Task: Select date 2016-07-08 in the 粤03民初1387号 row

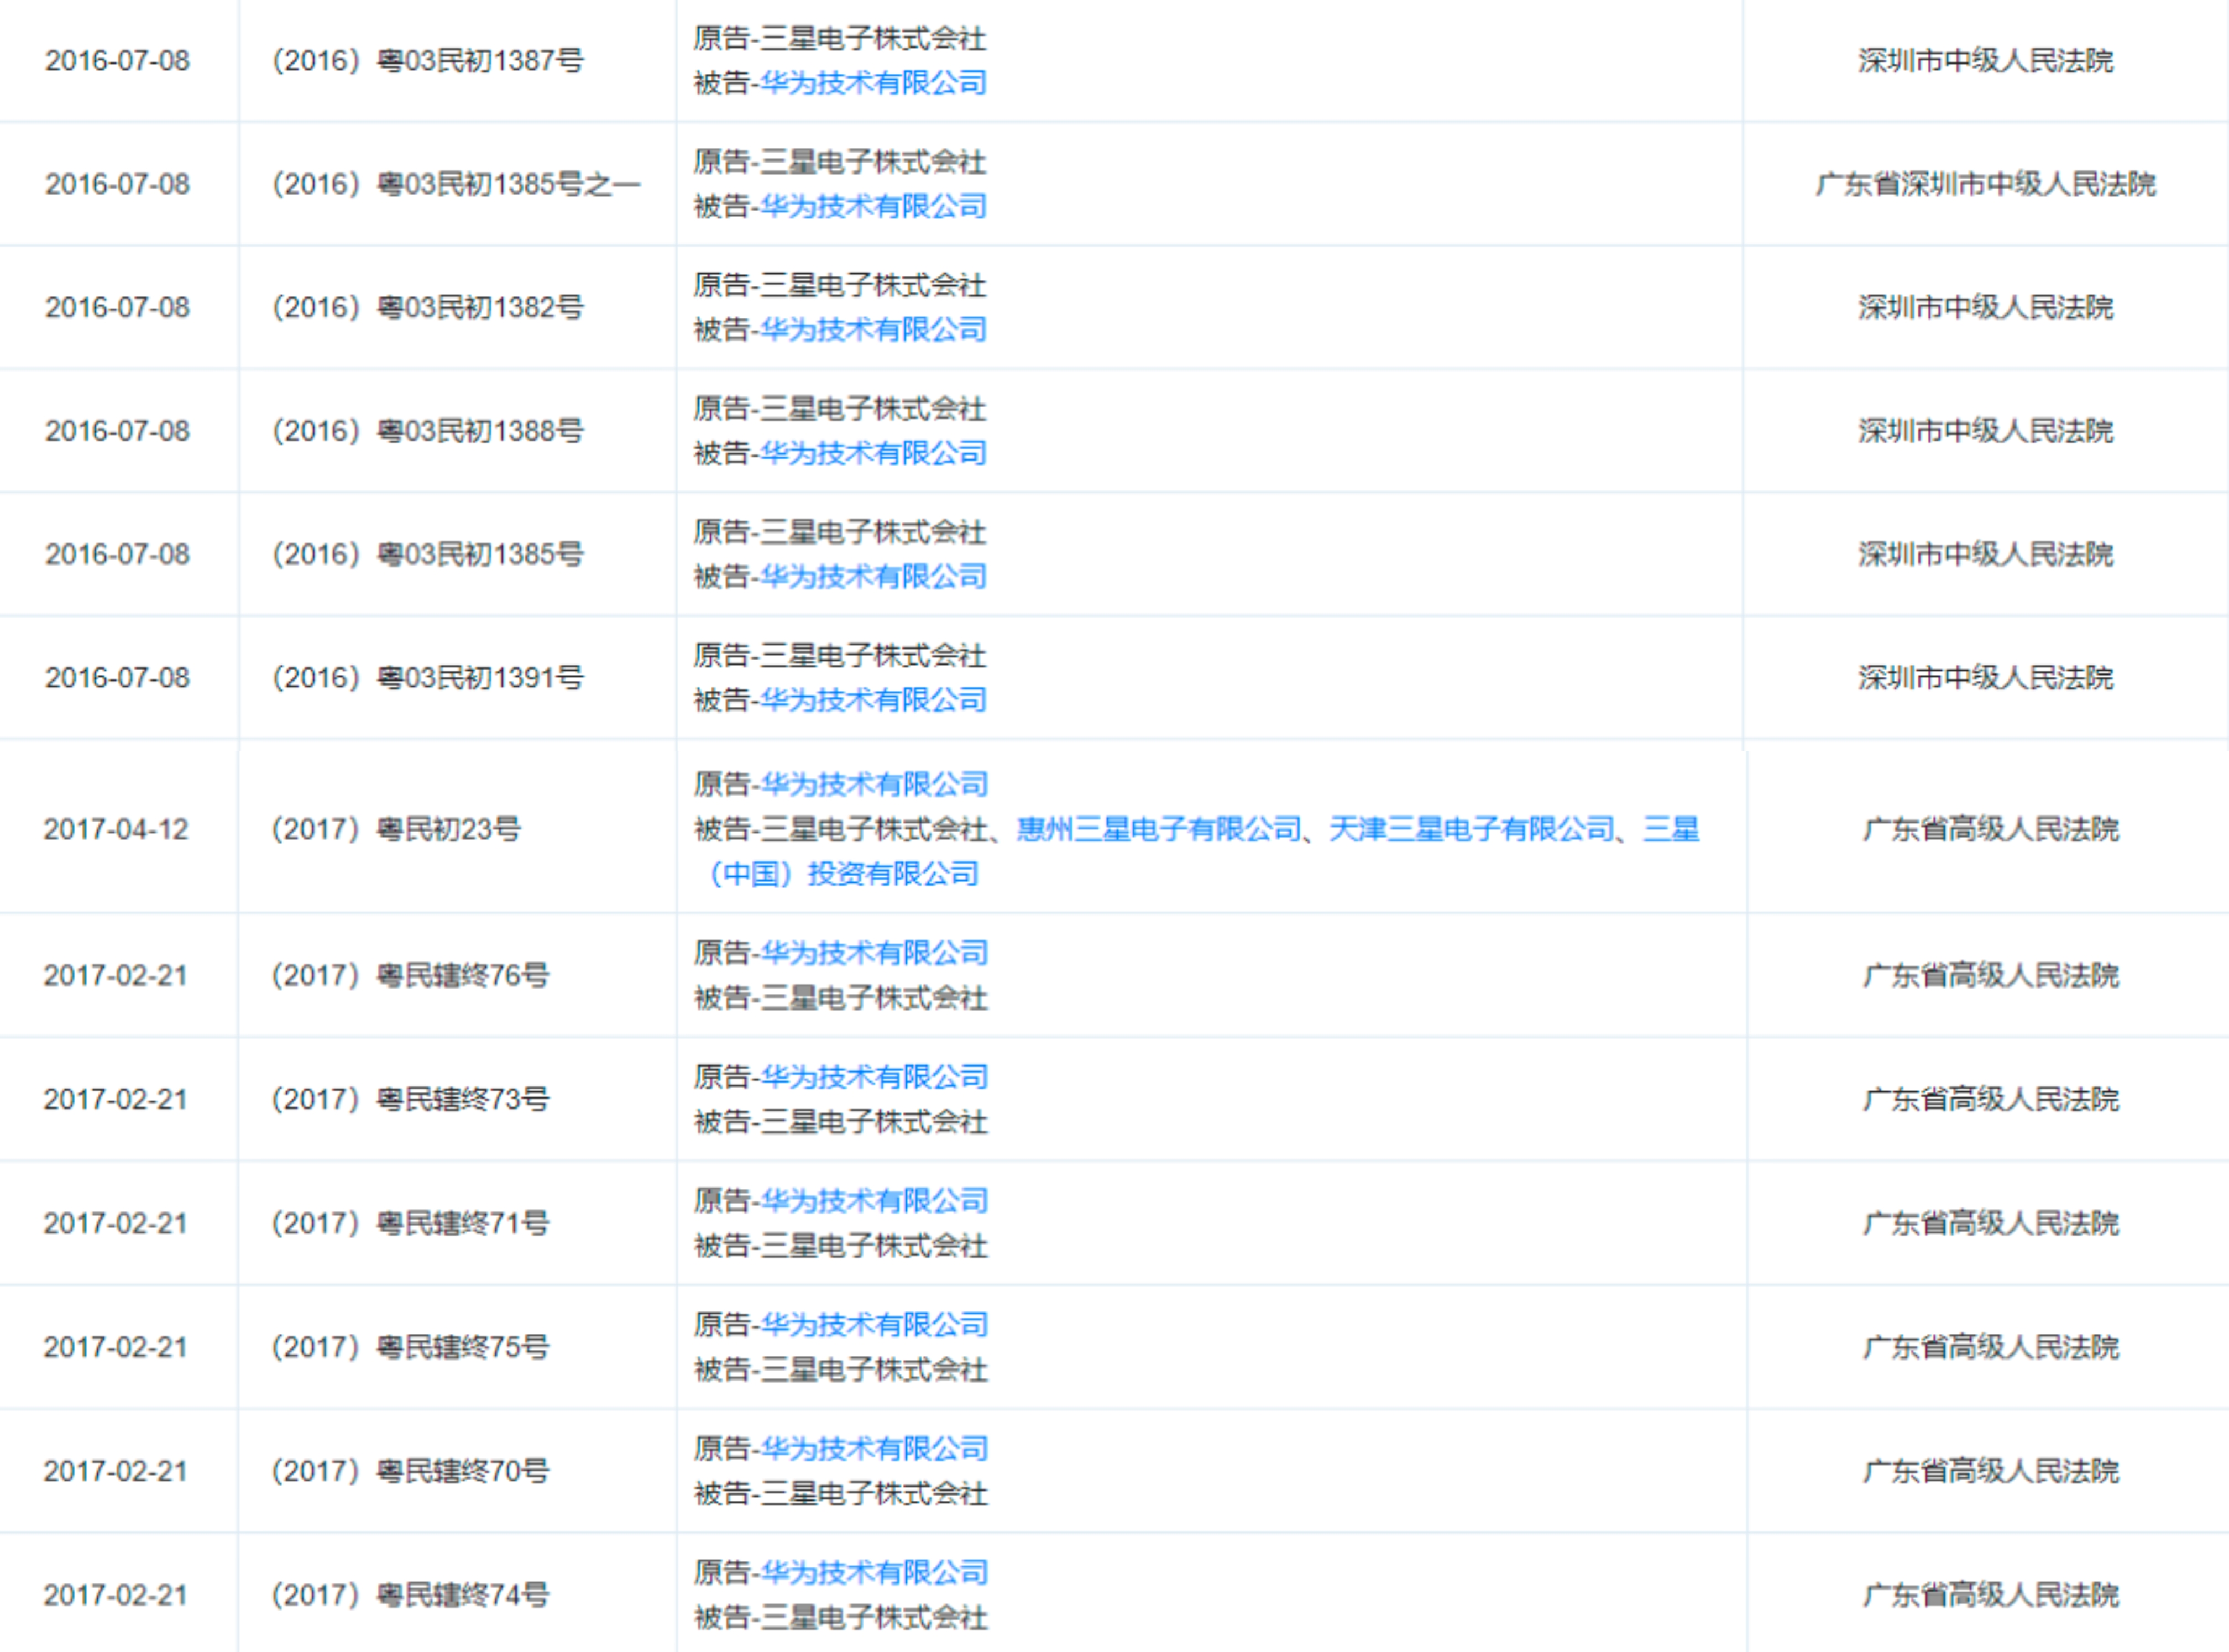Action: tap(117, 61)
